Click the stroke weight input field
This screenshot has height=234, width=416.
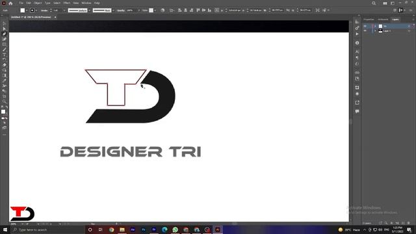coord(57,10)
